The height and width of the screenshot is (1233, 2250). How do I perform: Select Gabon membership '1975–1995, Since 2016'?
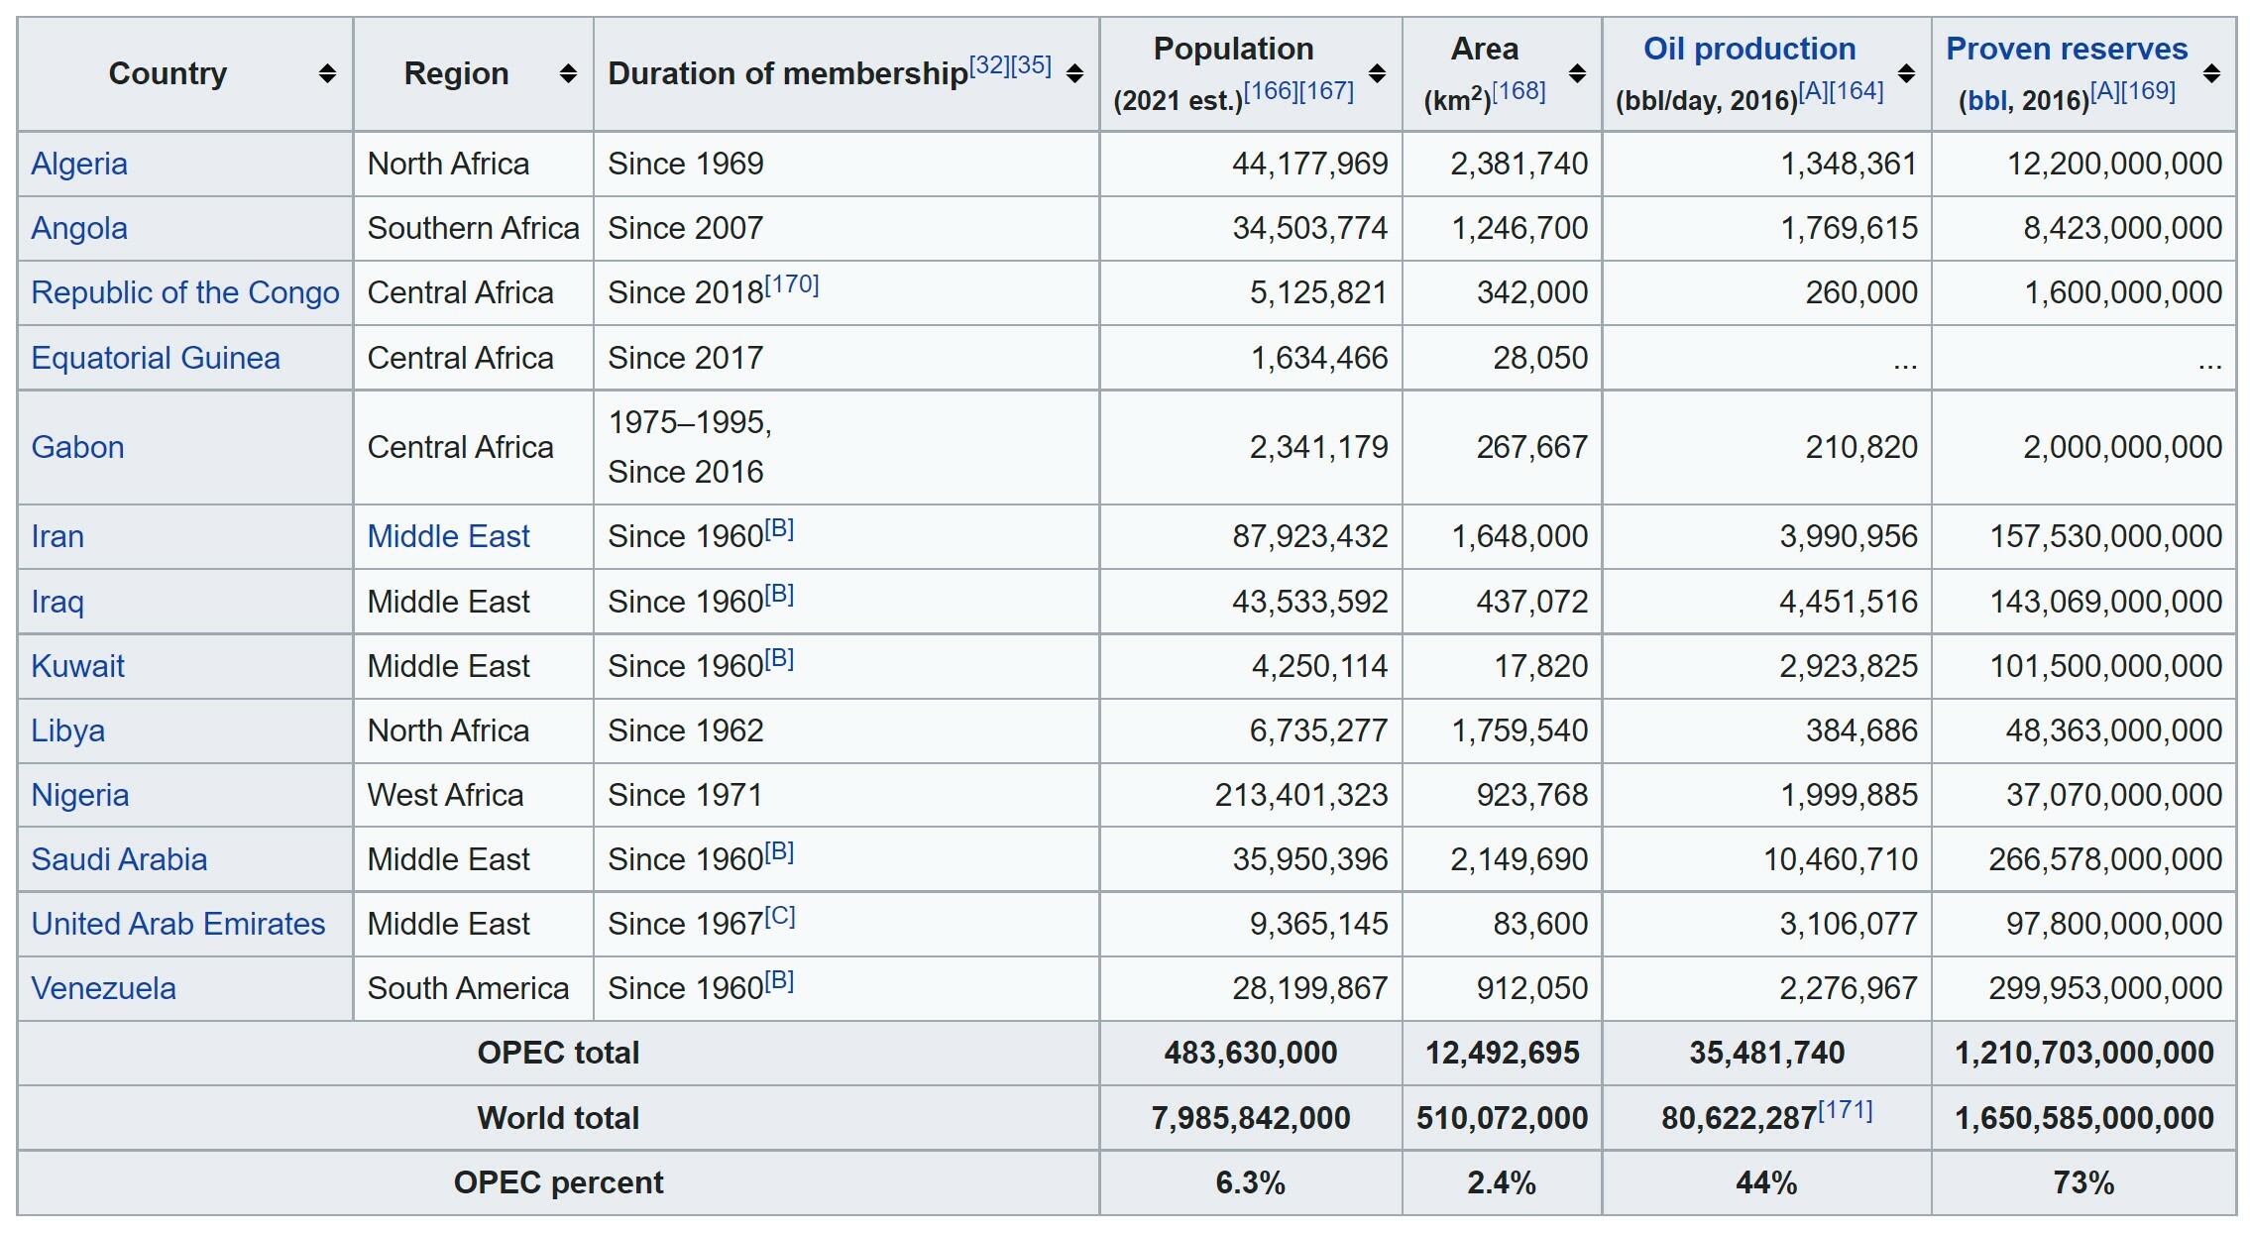pyautogui.click(x=690, y=447)
